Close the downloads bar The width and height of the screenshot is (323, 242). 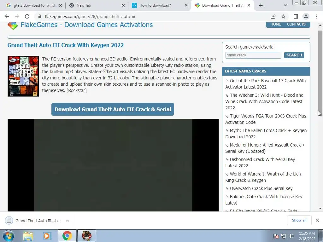(x=317, y=220)
